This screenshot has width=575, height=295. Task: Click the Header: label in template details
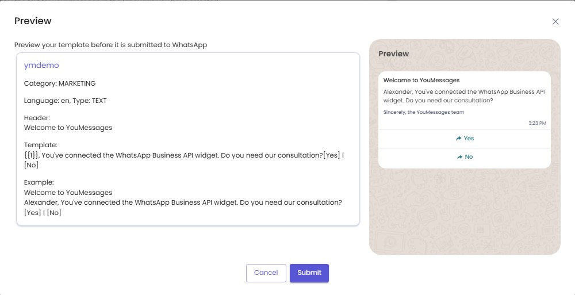click(x=37, y=118)
